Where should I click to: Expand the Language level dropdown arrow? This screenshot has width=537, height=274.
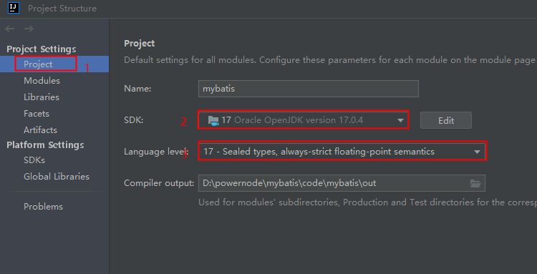477,152
